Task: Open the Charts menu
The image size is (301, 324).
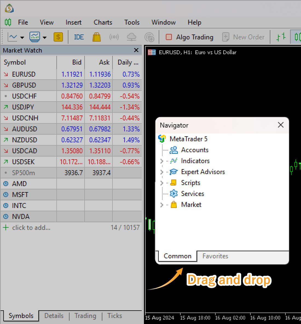Action: pos(103,22)
